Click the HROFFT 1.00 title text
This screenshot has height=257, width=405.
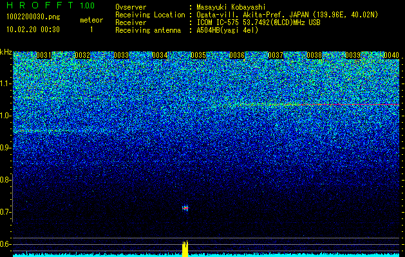point(51,5)
